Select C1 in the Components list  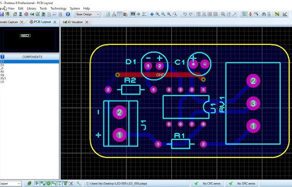tap(30, 62)
